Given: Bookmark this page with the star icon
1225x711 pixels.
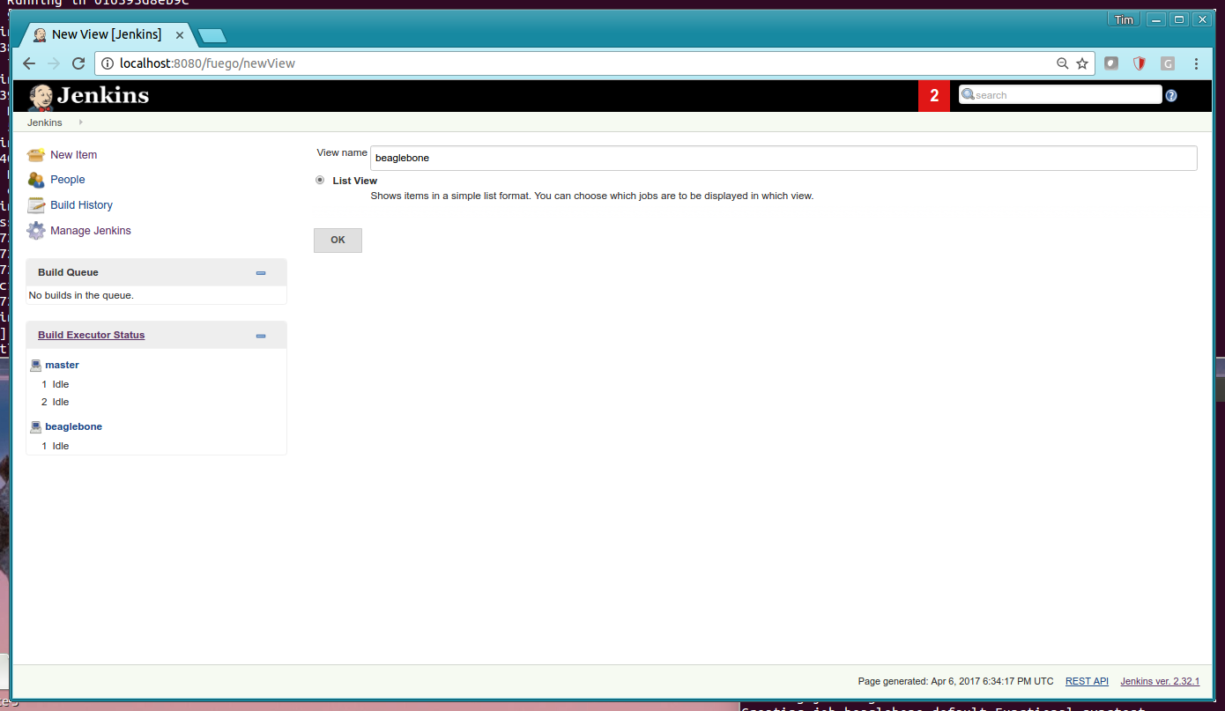Looking at the screenshot, I should click(1082, 63).
